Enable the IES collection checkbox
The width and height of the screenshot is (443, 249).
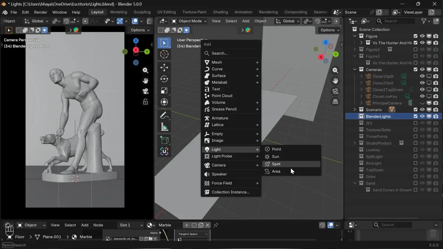pyautogui.click(x=415, y=123)
